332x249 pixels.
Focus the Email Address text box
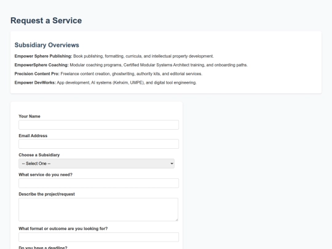[x=98, y=144]
